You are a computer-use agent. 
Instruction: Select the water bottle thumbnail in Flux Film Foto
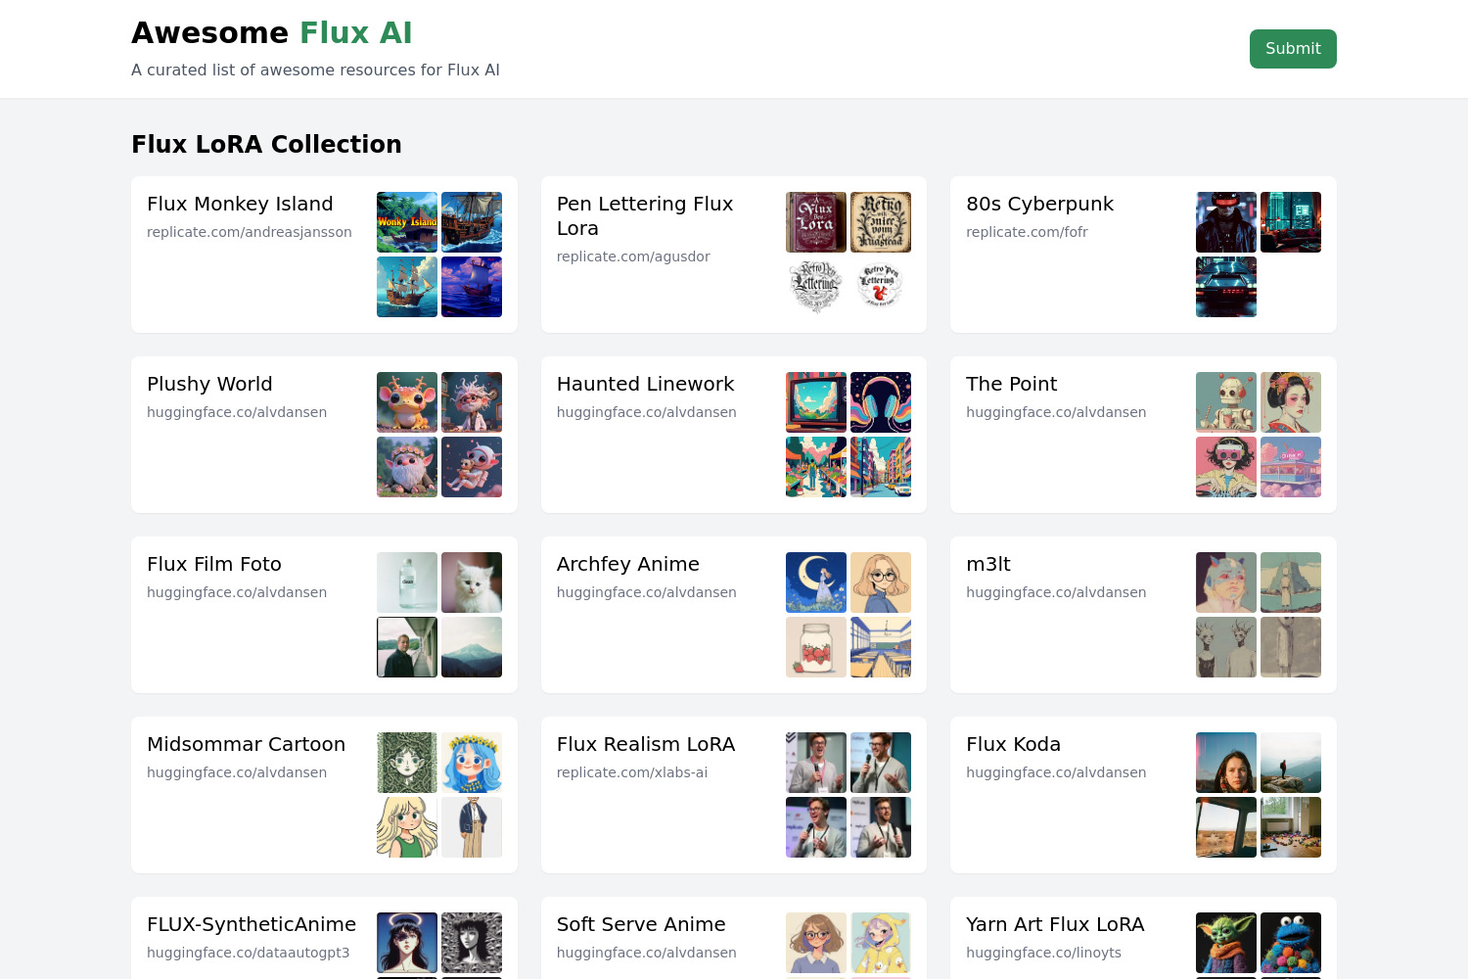(x=407, y=583)
